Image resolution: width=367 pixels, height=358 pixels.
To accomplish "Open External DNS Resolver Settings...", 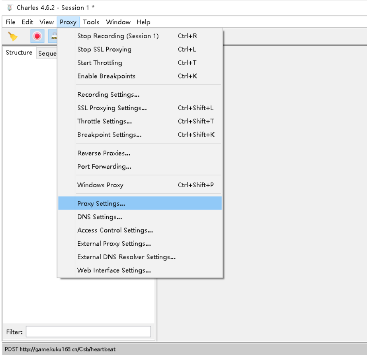I will click(x=140, y=257).
